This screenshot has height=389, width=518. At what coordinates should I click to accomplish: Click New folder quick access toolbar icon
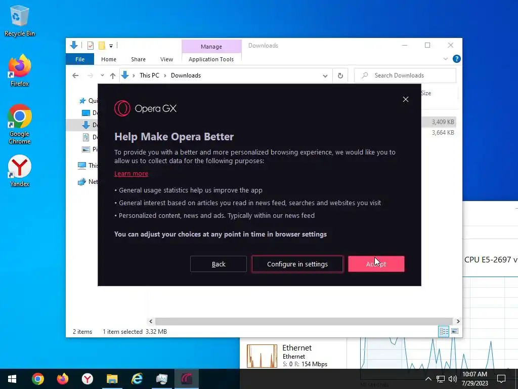click(102, 46)
